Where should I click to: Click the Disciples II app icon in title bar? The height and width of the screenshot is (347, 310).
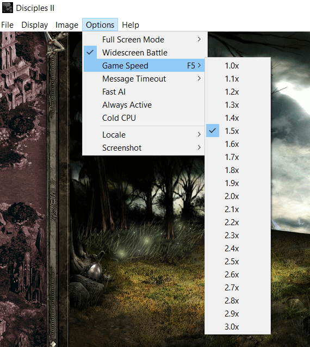click(7, 8)
